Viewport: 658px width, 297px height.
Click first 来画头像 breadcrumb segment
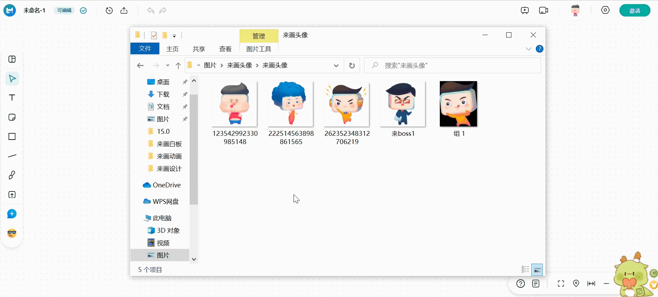[240, 65]
